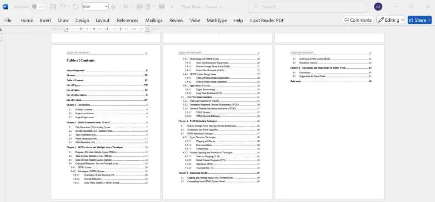Click the 'Fifth Generation (5G)' TOC entry
Viewport: 435px width, 202px height.
[x=108, y=142]
